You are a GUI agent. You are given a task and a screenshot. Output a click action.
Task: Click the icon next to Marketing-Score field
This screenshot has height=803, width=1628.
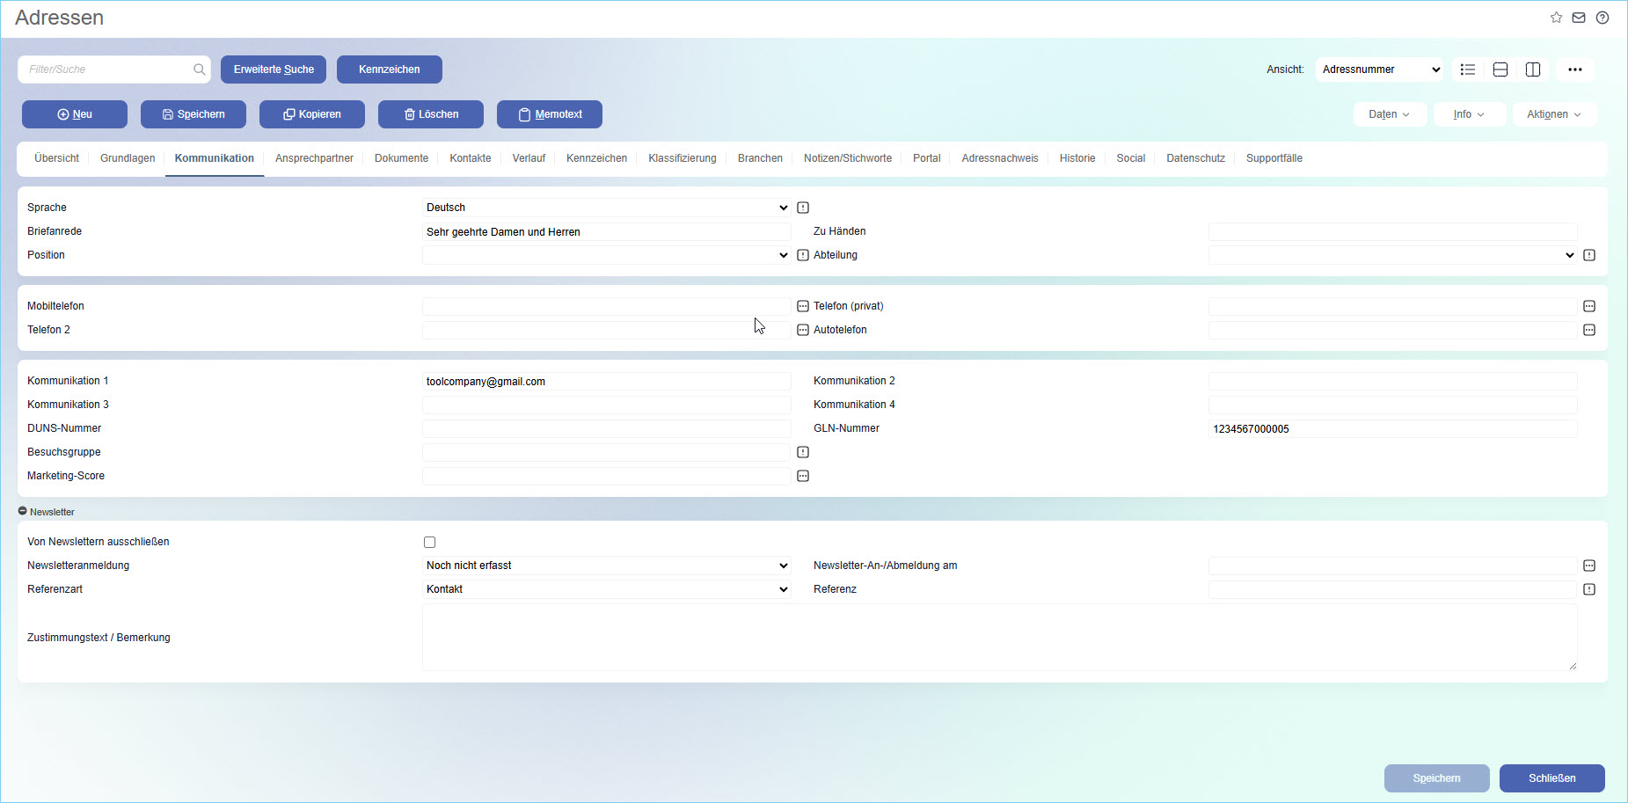click(x=803, y=476)
